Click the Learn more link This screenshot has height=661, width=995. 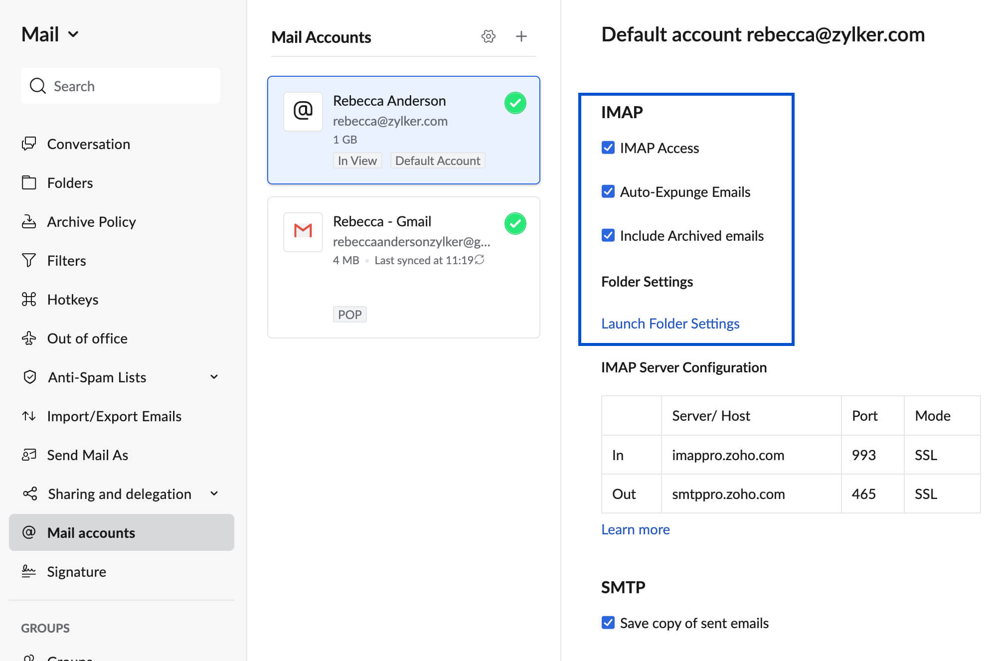pyautogui.click(x=636, y=529)
